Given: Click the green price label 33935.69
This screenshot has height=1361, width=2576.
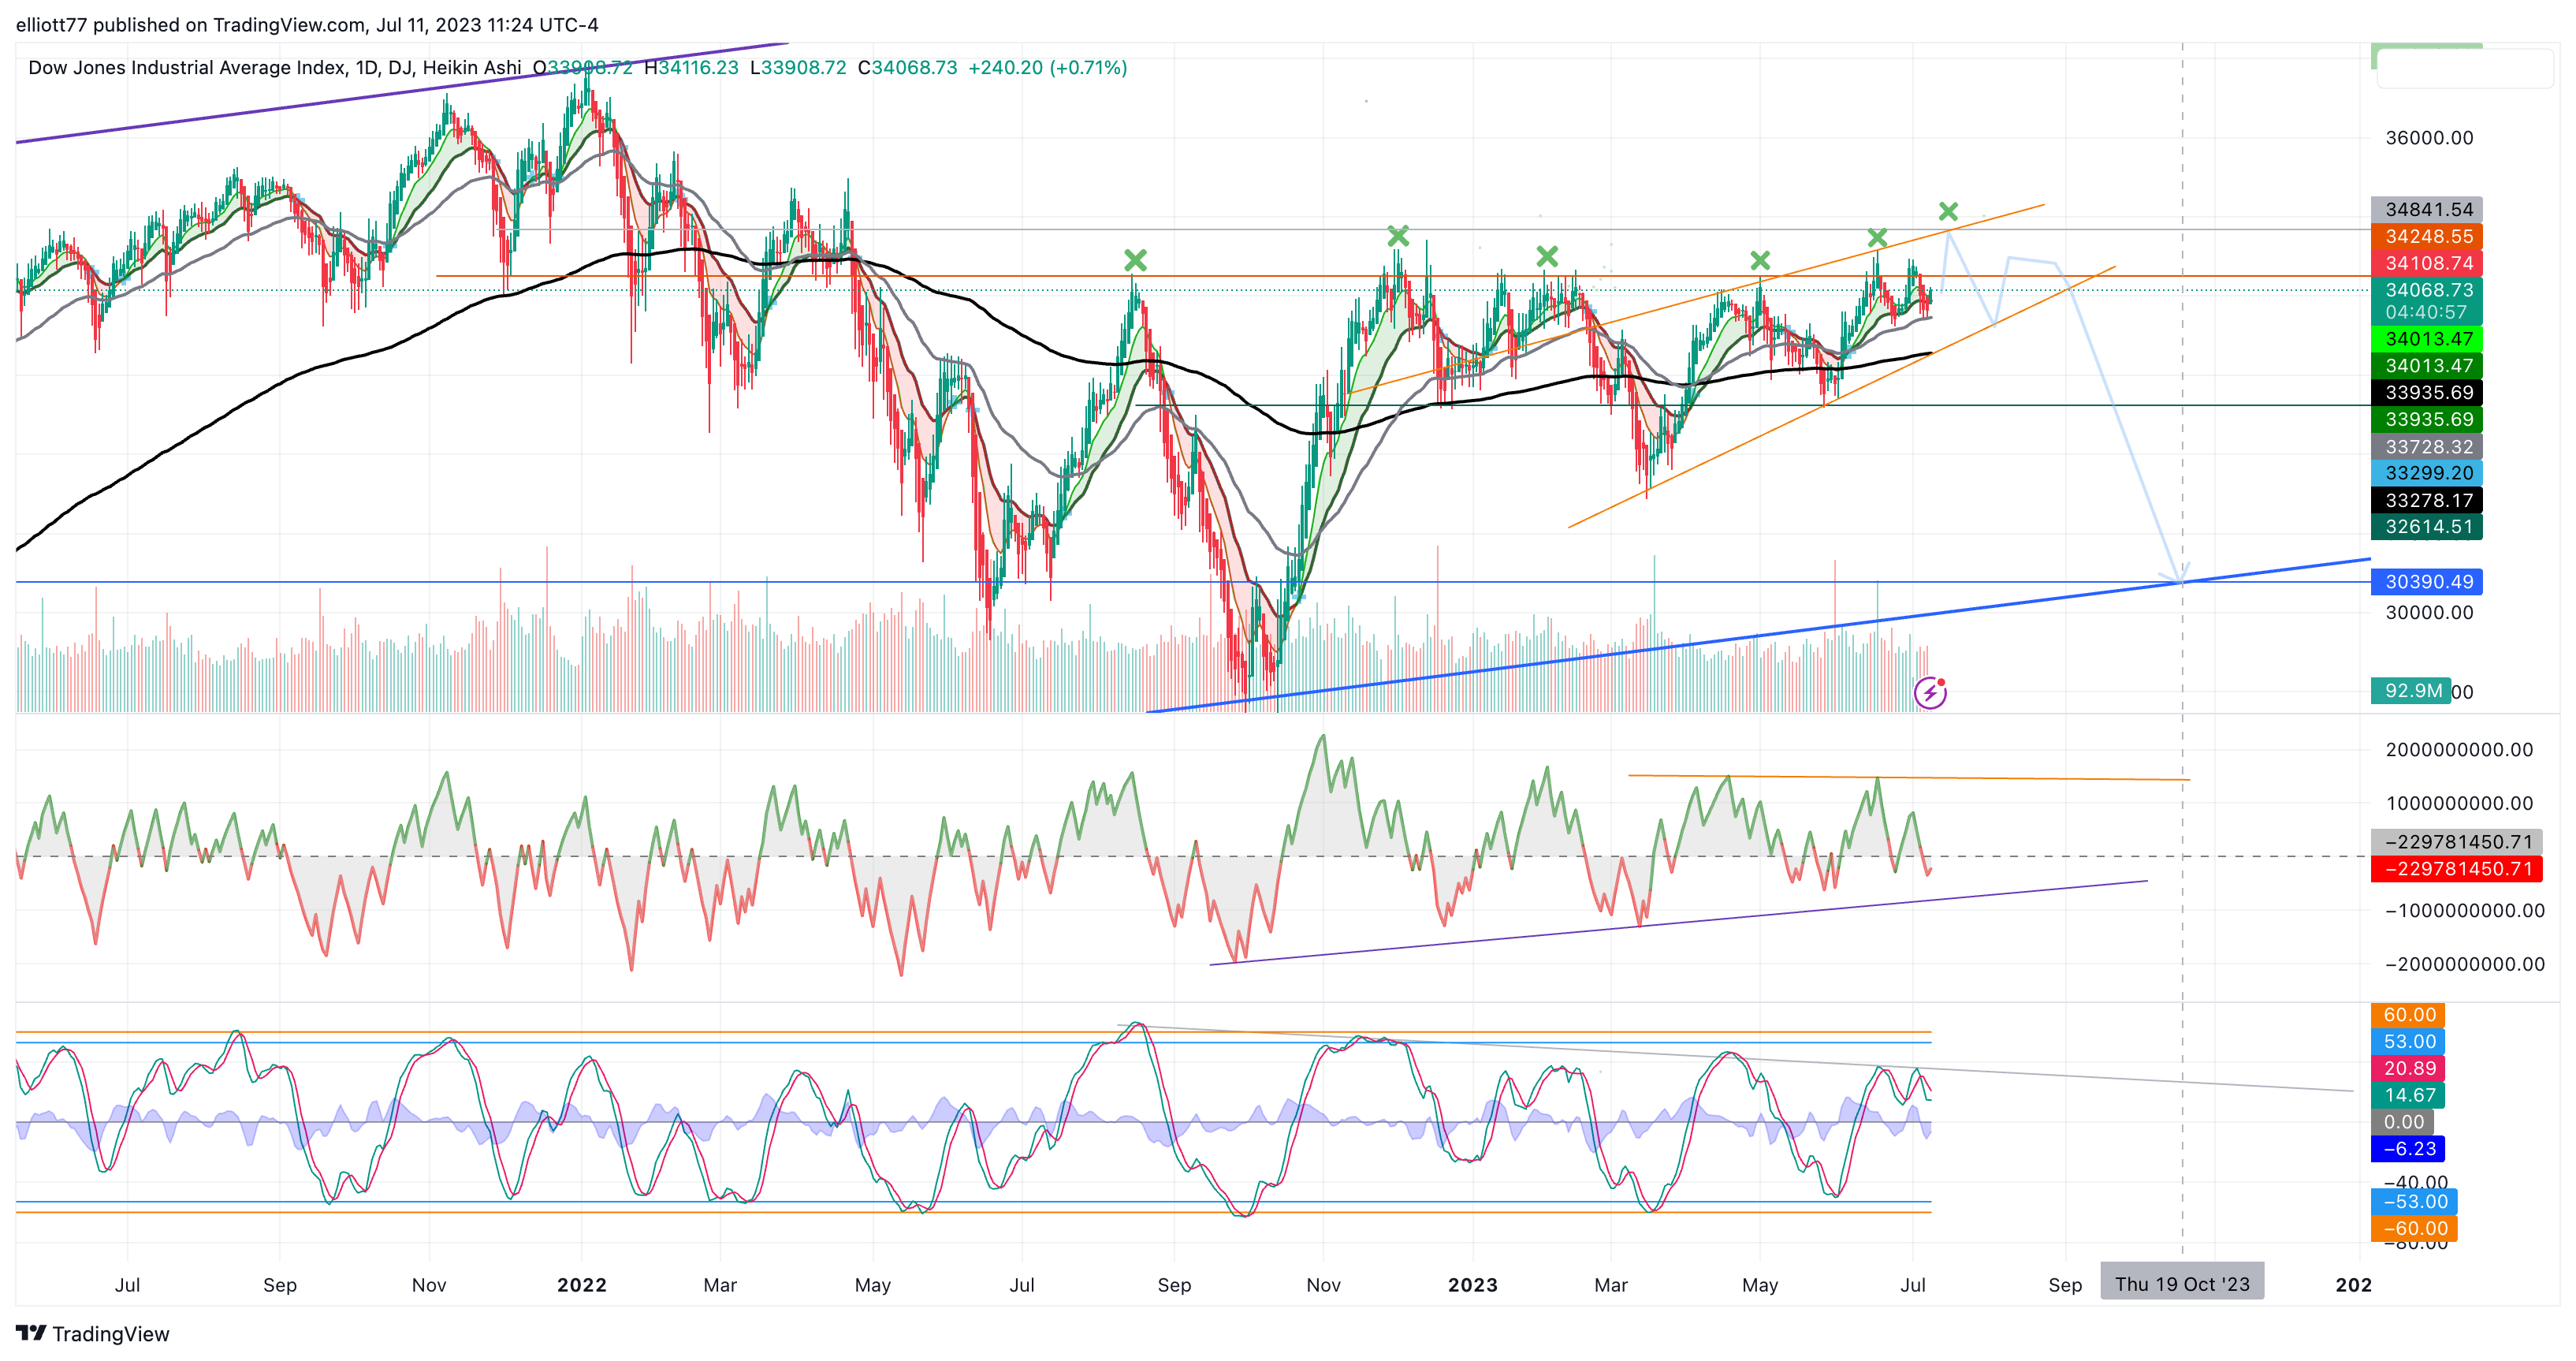Looking at the screenshot, I should [2427, 419].
